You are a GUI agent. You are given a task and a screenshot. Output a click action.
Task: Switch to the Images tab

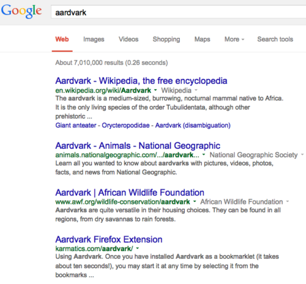coord(94,39)
